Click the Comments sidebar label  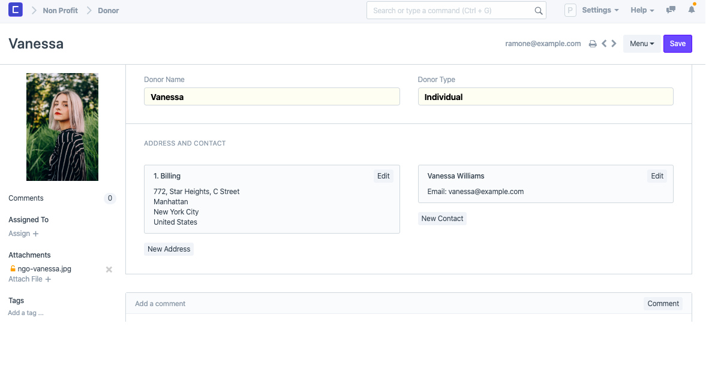pos(26,198)
